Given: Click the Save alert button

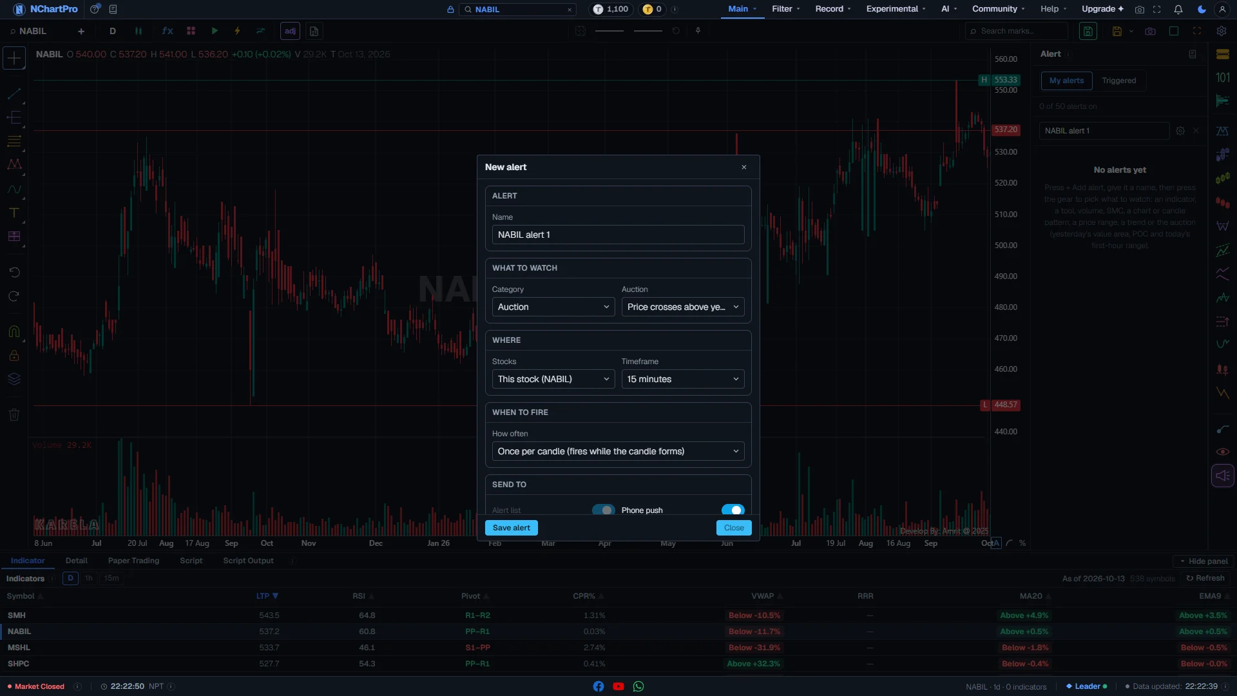Looking at the screenshot, I should click(512, 528).
